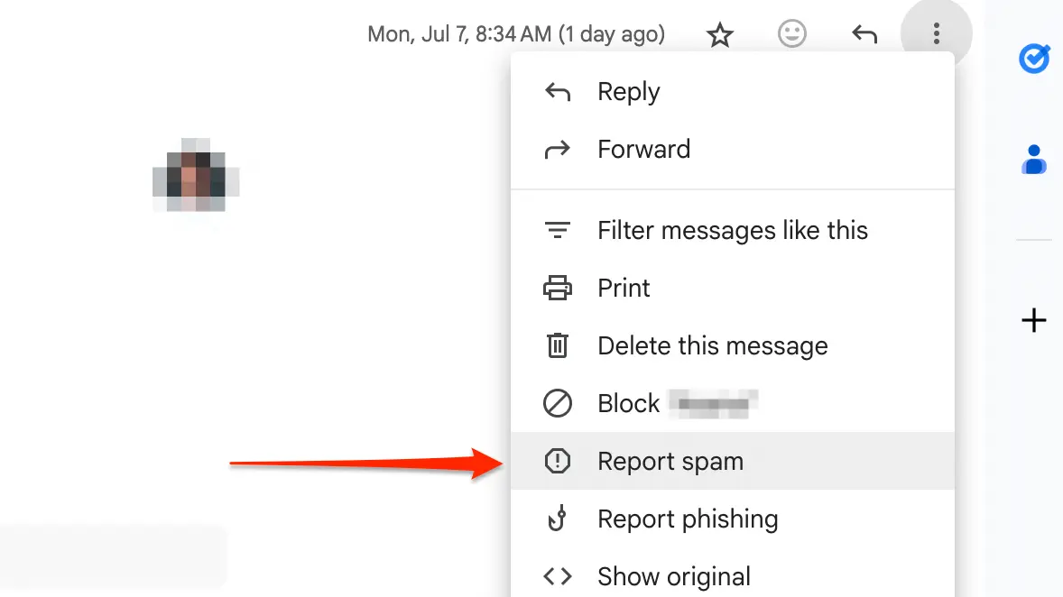Image resolution: width=1063 pixels, height=597 pixels.
Task: Select Report spam from the menu
Action: (x=670, y=461)
